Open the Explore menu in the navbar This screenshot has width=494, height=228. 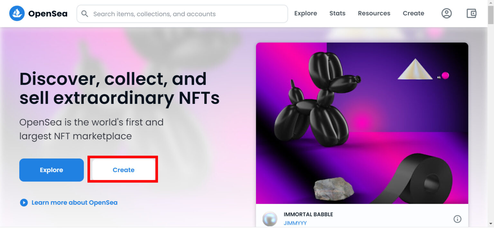(306, 13)
